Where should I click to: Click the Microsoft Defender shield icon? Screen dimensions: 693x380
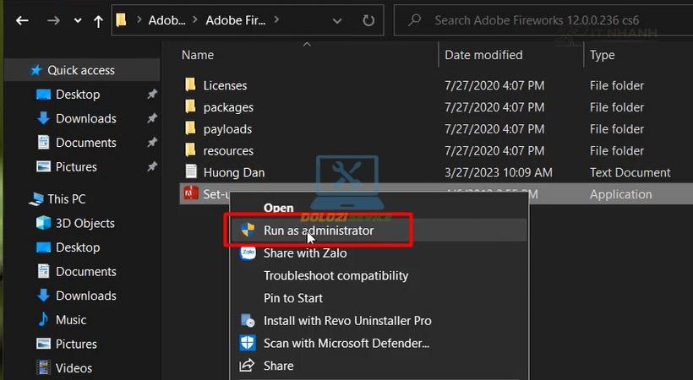248,344
